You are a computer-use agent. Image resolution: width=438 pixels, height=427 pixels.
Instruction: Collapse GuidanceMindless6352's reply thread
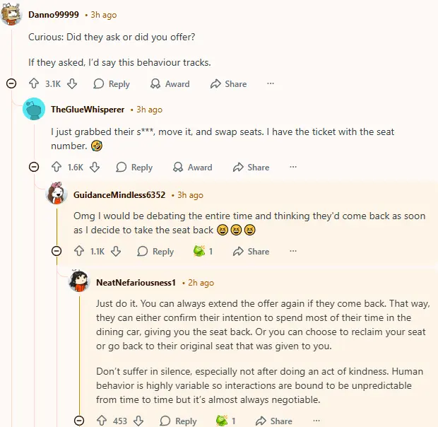pyautogui.click(x=57, y=251)
